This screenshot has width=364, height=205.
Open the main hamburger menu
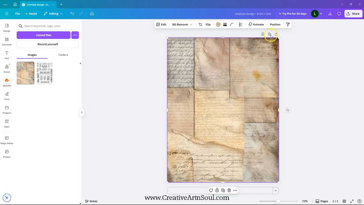click(7, 14)
